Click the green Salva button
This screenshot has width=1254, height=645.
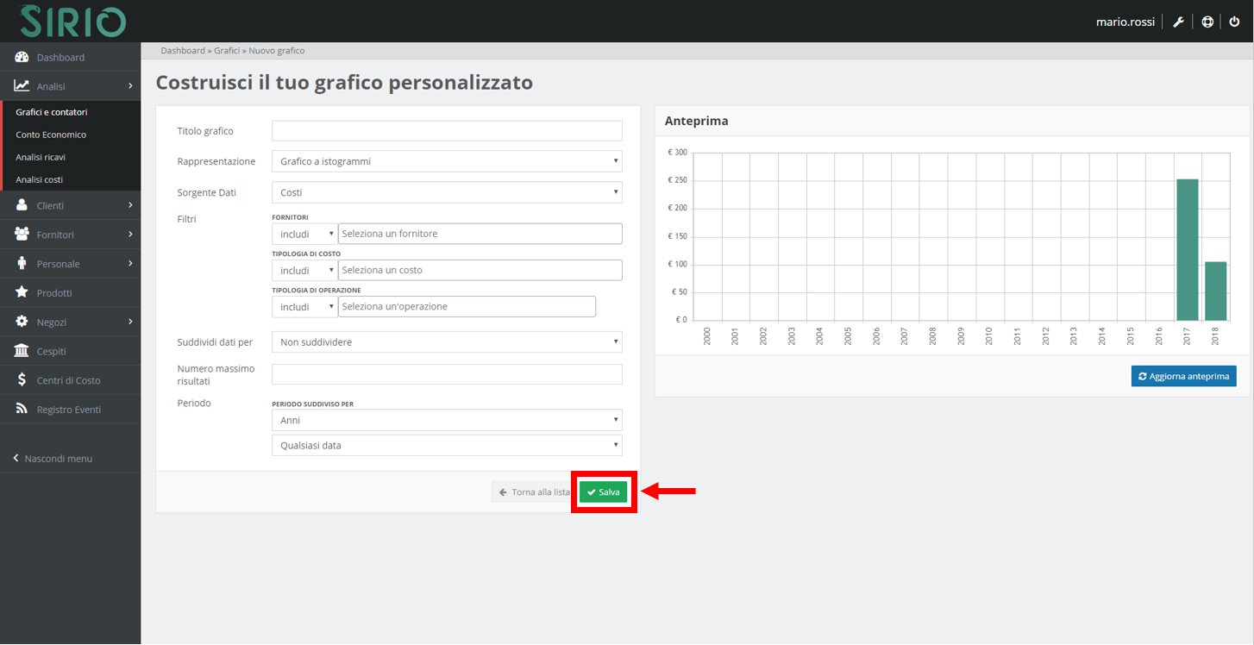(x=603, y=492)
